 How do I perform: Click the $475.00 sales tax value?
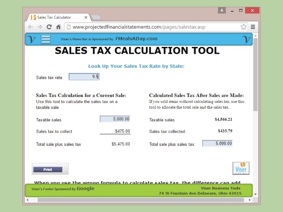(122, 131)
